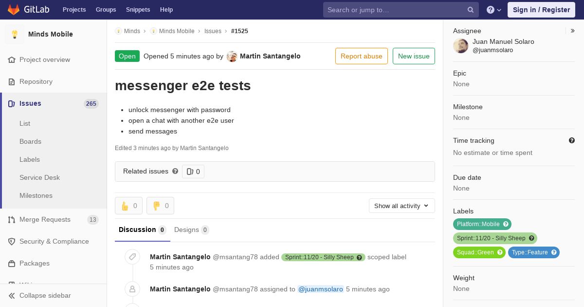
Task: Give a thumbs down reaction
Action: 160,206
